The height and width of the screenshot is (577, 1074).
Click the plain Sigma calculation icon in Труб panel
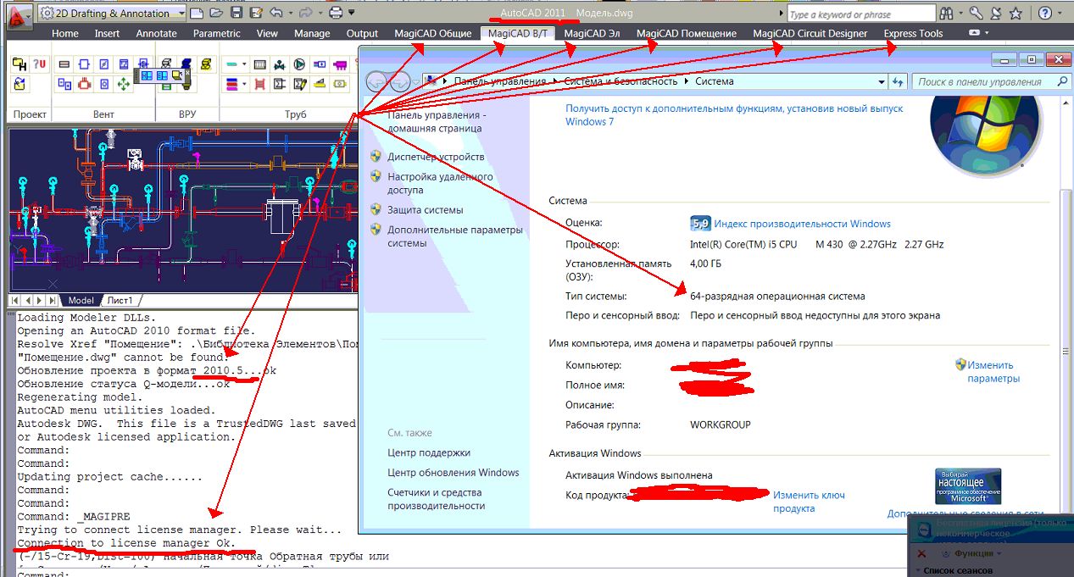[x=280, y=84]
